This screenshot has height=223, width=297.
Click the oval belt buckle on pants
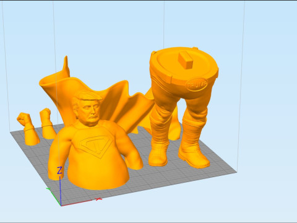click(197, 84)
